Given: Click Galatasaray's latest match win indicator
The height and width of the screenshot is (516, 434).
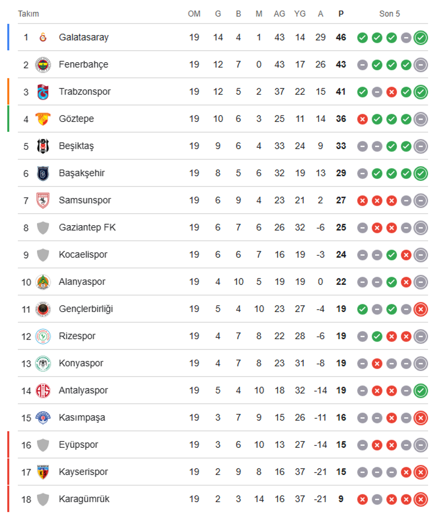Looking at the screenshot, I should 421,38.
